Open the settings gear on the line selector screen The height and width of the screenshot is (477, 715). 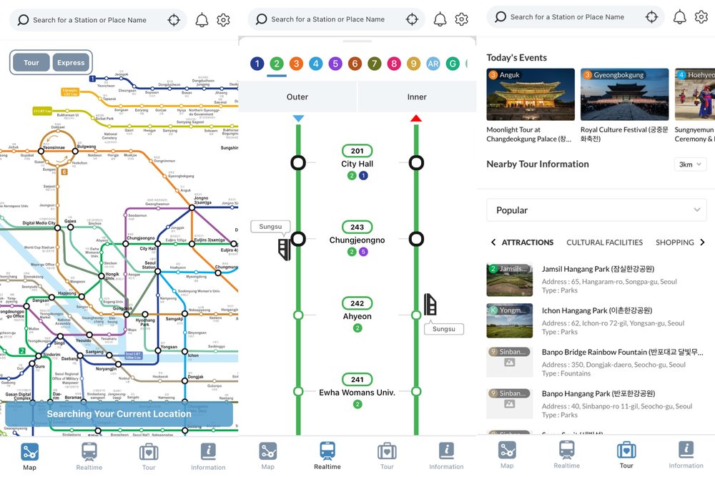(x=462, y=19)
